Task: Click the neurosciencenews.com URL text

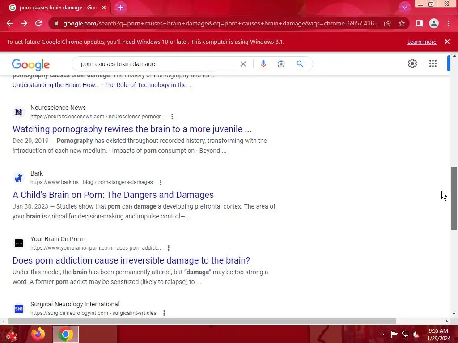Action: pyautogui.click(x=97, y=117)
